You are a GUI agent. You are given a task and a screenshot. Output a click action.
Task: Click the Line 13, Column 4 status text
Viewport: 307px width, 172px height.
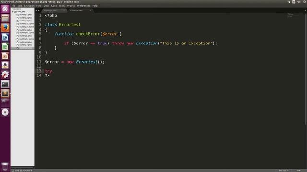coord(24,171)
